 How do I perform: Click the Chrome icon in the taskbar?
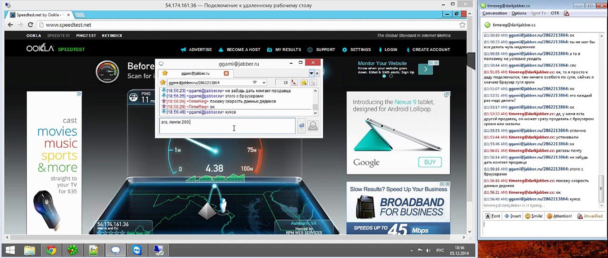pos(51,250)
